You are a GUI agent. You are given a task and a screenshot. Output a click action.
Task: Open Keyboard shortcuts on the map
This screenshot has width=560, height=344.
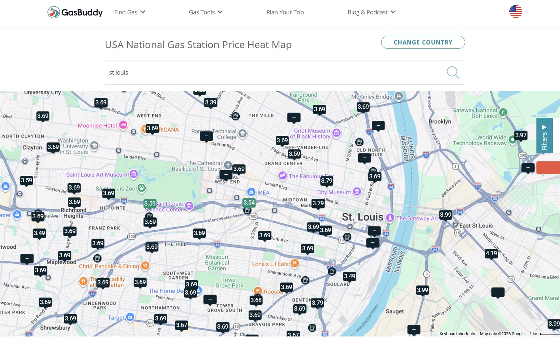point(457,334)
